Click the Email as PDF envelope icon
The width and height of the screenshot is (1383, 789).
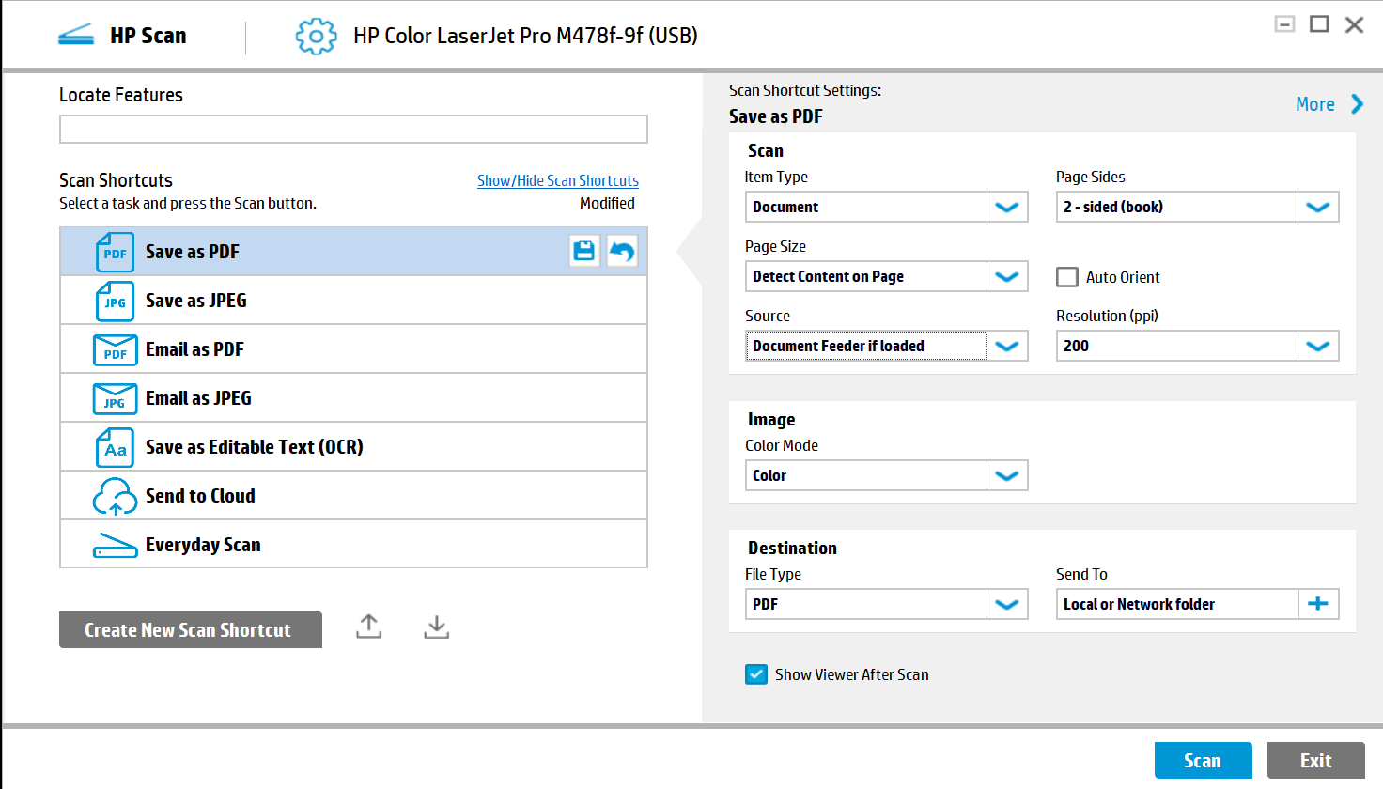114,349
